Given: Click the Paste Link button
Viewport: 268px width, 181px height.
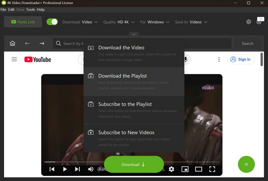Looking at the screenshot, I should 23,22.
